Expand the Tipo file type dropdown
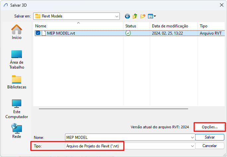 tap(192, 146)
